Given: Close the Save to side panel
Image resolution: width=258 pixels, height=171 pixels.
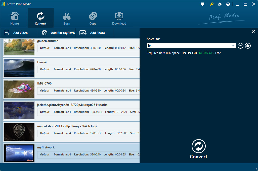Looking at the screenshot, I should (253, 31).
